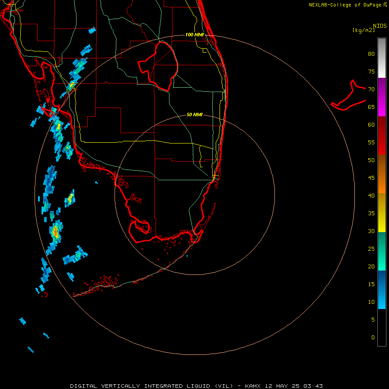Pick the bright magenta segment of the color bar
The height and width of the screenshot is (389, 389).
click(382, 106)
